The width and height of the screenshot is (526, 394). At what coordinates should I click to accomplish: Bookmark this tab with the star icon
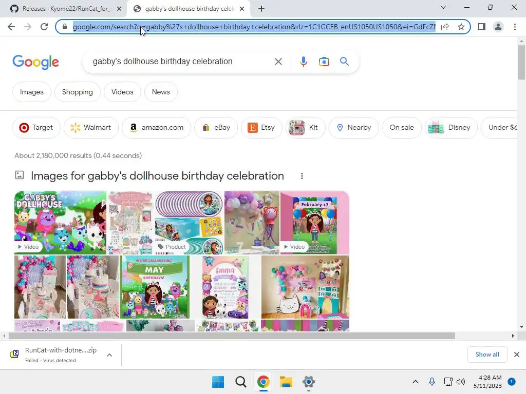(461, 27)
